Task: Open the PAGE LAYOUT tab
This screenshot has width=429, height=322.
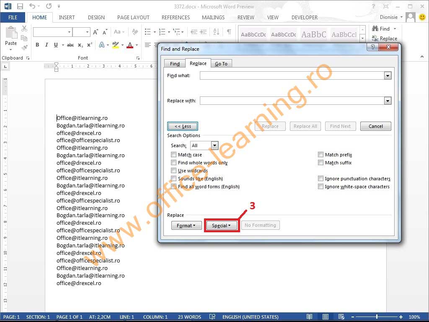Action: pos(133,18)
